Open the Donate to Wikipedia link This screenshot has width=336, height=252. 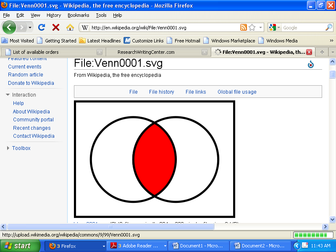31,83
